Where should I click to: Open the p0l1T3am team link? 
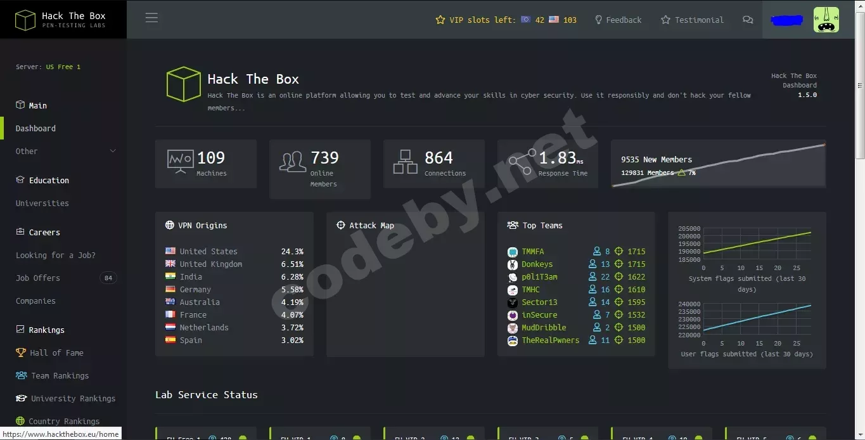click(x=539, y=277)
